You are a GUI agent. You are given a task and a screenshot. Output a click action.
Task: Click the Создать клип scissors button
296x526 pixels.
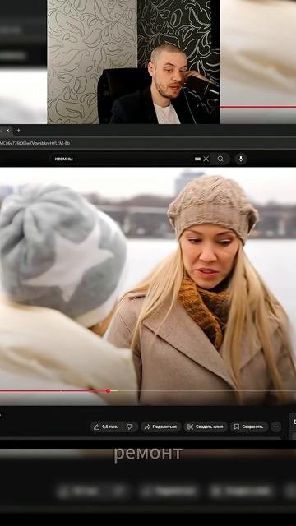click(205, 427)
